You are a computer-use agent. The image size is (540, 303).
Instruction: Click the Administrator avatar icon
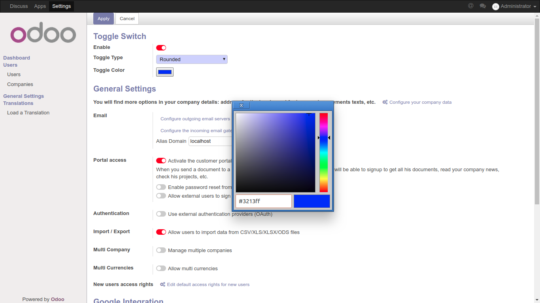tap(495, 6)
